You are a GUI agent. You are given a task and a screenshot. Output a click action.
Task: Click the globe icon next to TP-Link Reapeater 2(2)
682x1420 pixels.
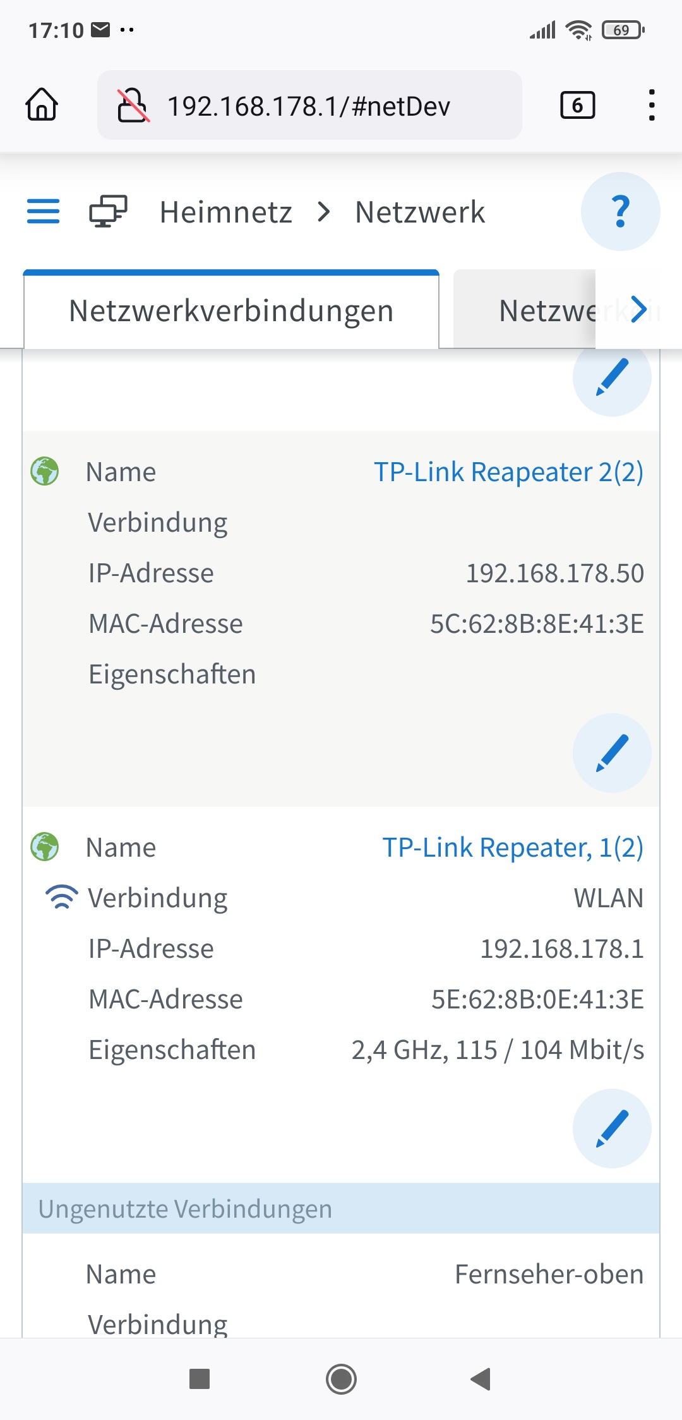coord(44,470)
